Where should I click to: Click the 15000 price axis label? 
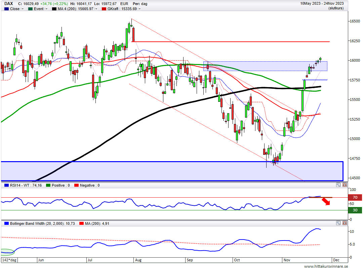355,139
